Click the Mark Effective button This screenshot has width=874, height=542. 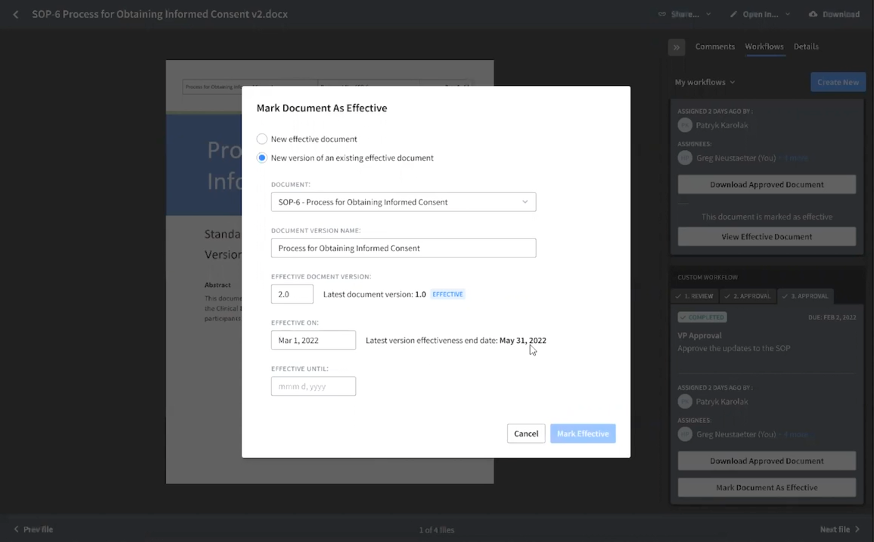tap(582, 434)
